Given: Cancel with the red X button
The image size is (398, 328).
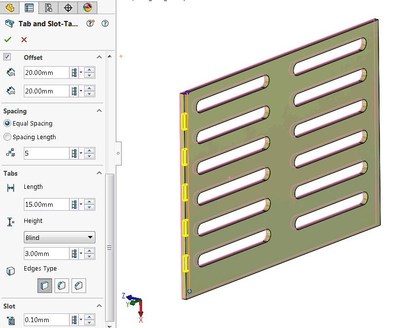Looking at the screenshot, I should pyautogui.click(x=24, y=39).
